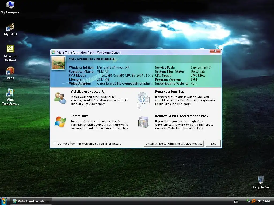Click the magnifier search tray icon

[x=253, y=201]
